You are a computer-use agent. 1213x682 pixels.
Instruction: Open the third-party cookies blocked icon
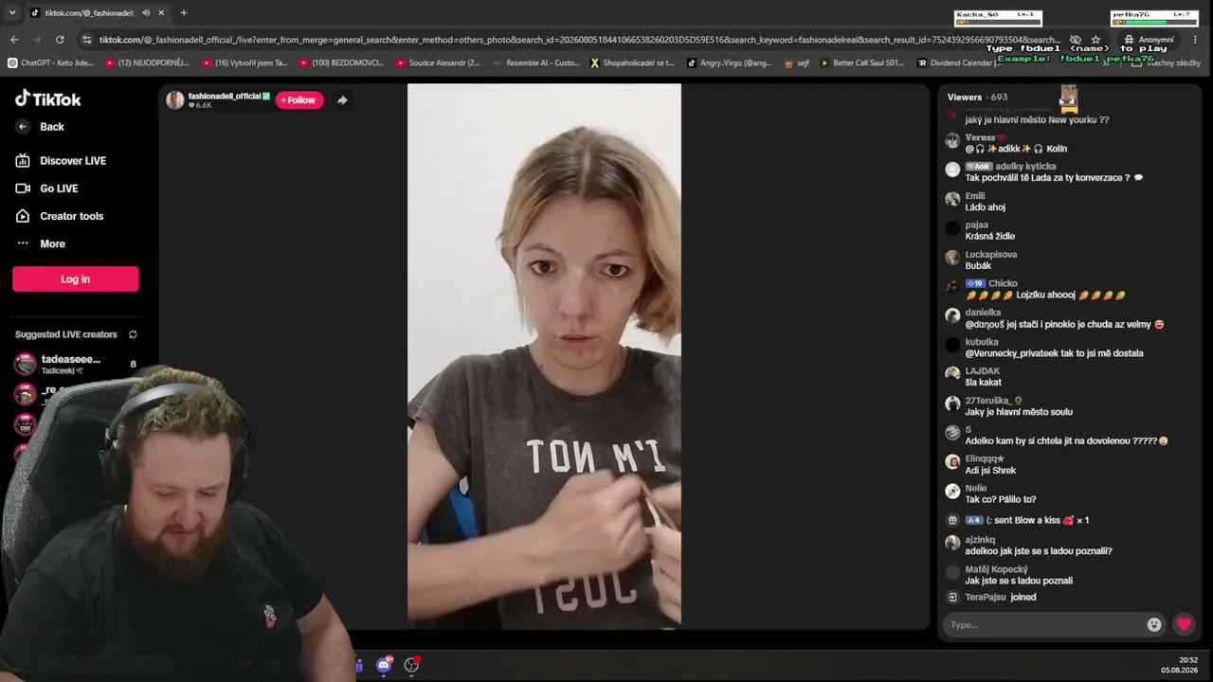click(x=1076, y=40)
